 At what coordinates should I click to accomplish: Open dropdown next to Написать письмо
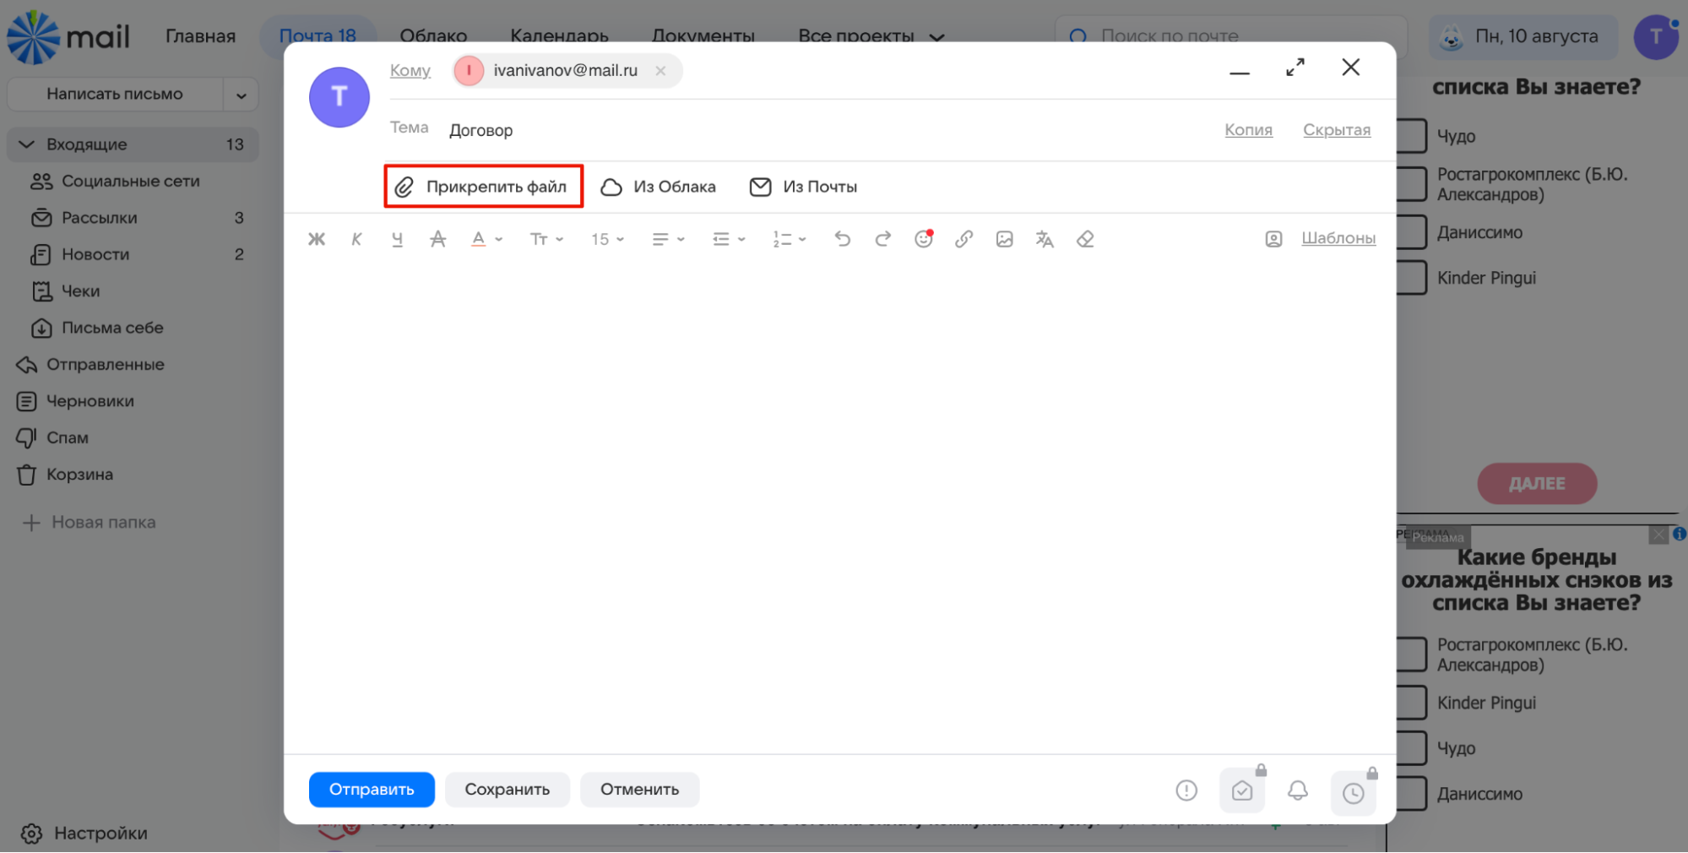click(242, 95)
